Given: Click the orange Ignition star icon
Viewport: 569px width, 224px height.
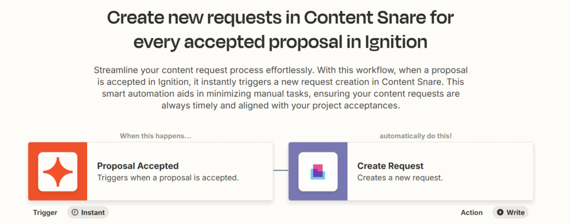Looking at the screenshot, I should coord(58,172).
